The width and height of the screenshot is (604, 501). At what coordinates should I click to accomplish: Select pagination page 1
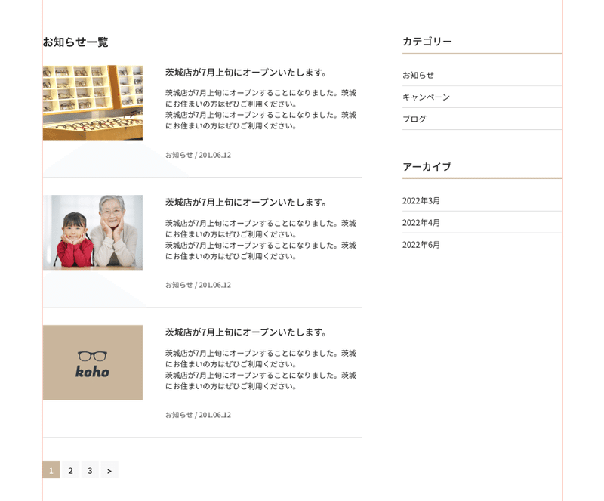[51, 470]
